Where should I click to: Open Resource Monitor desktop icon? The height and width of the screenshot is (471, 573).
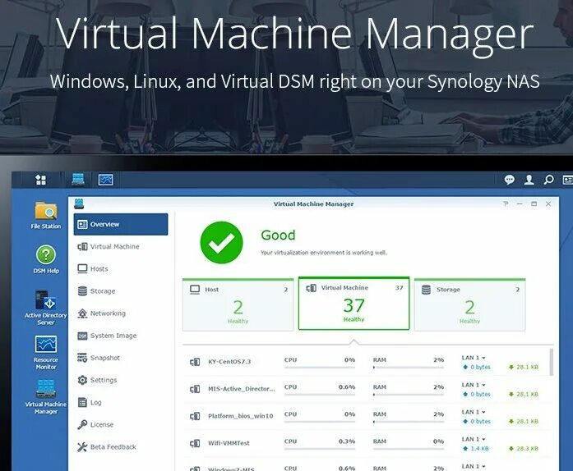tap(46, 352)
